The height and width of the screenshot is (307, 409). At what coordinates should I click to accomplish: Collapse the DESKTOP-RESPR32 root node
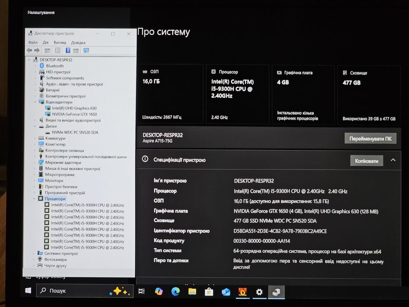point(29,60)
